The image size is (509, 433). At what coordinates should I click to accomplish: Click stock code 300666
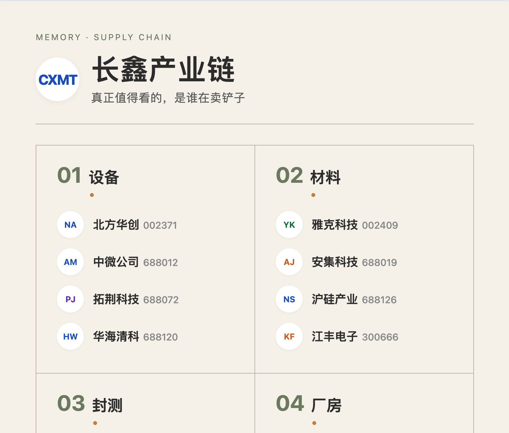tap(380, 337)
